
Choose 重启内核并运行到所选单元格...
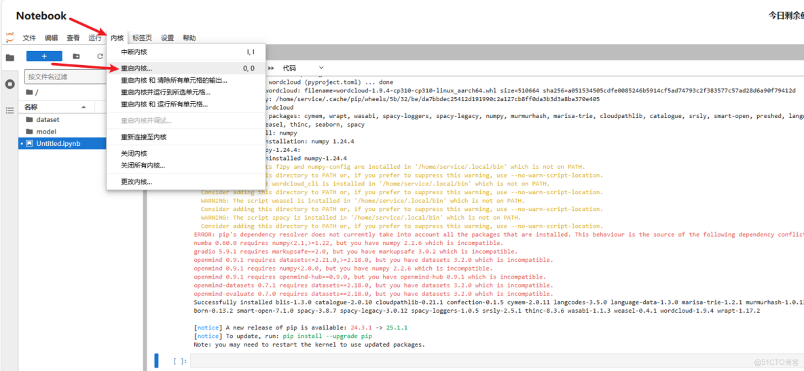click(186, 92)
